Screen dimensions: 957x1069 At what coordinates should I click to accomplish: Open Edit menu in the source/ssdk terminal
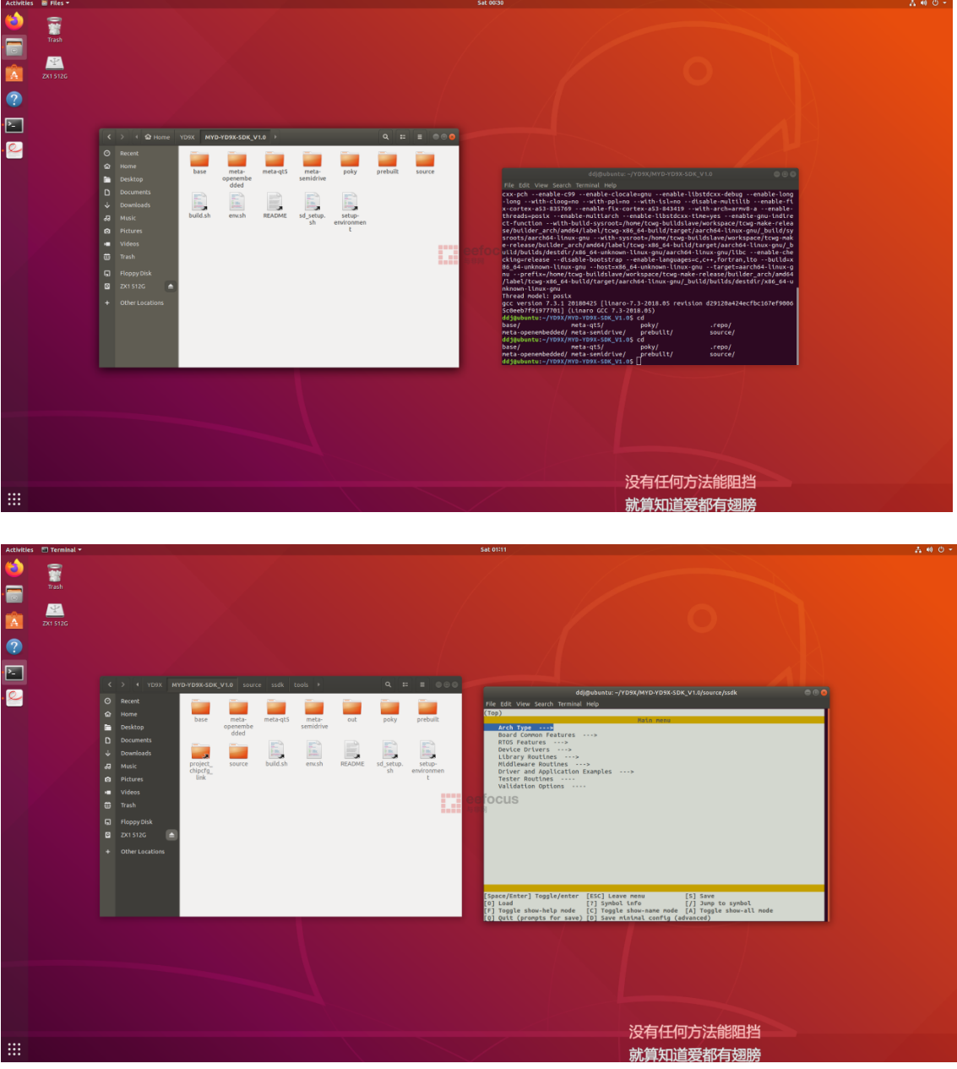point(506,704)
